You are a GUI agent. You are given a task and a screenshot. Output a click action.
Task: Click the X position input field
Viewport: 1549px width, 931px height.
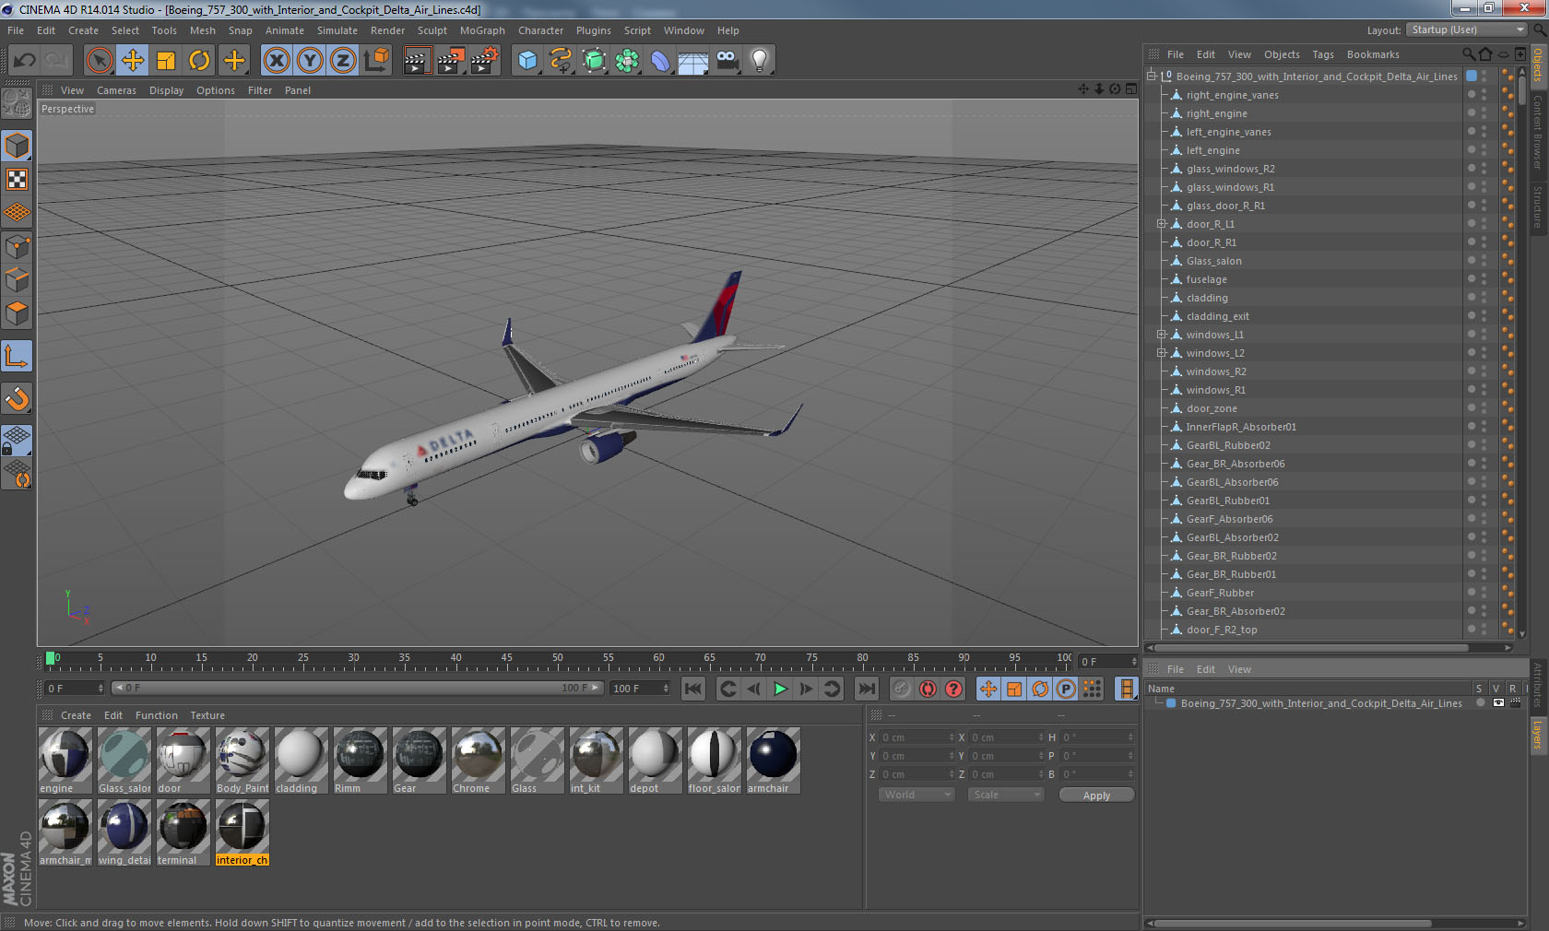(916, 737)
